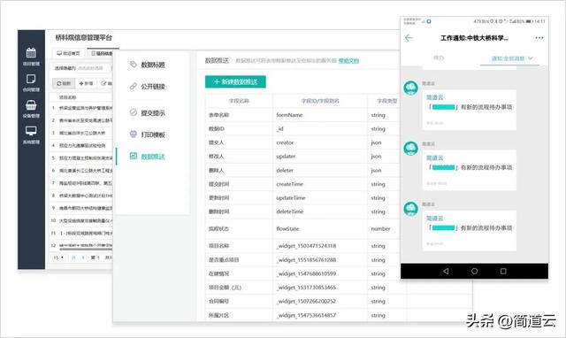The height and width of the screenshot is (338, 566).
Task: Open 打印模板 printer entry
Action: [x=147, y=134]
